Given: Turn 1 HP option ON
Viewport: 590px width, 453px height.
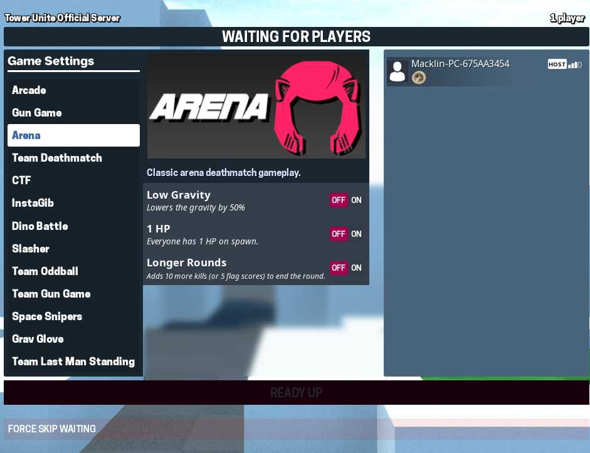Looking at the screenshot, I should pos(356,234).
